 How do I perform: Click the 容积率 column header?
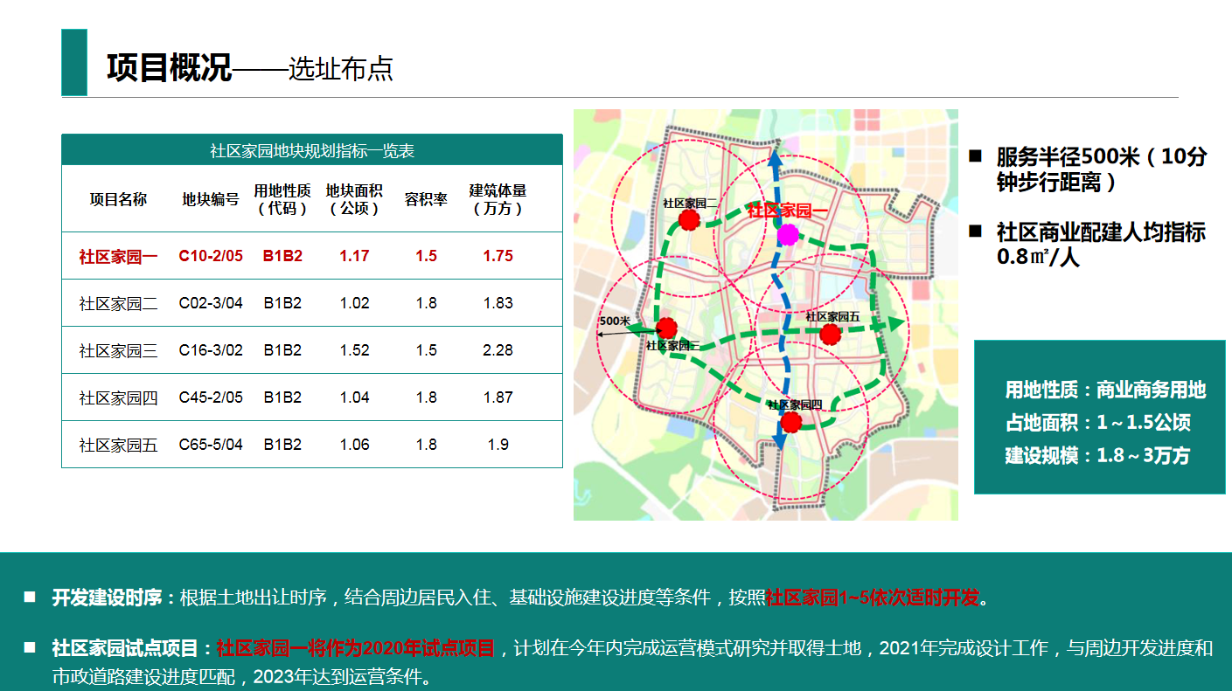(x=426, y=199)
